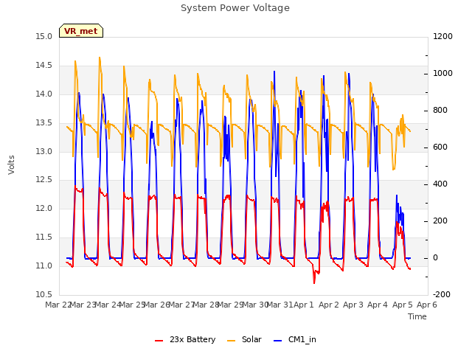
Task: Click the 10.5 left axis value
Action: (x=44, y=294)
